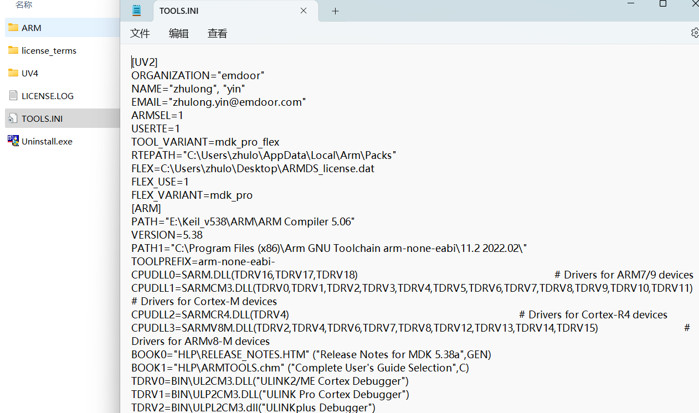Screen dimensions: 699x413
Task: Click the EMAIL line in the editor
Action: [x=218, y=102]
